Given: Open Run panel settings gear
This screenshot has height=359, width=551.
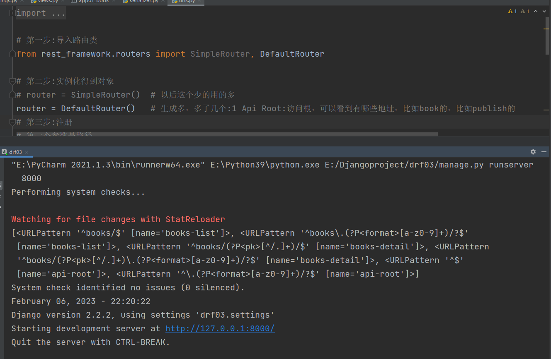Looking at the screenshot, I should pos(533,152).
